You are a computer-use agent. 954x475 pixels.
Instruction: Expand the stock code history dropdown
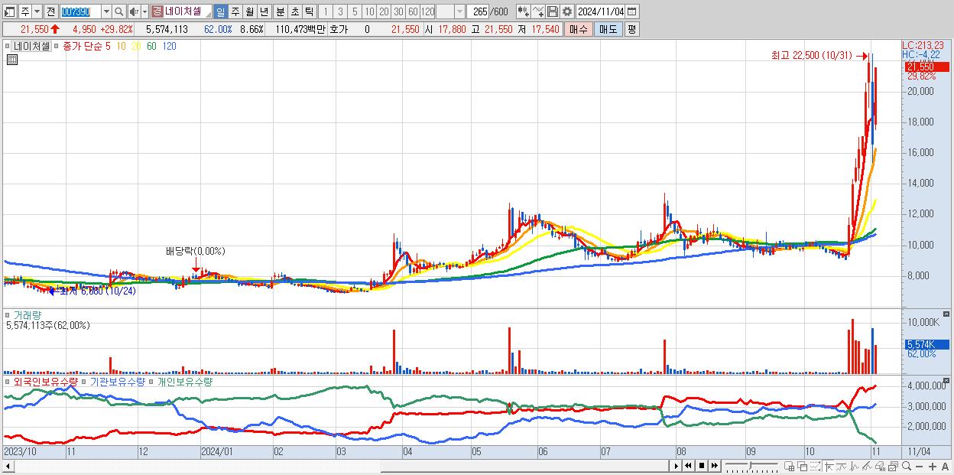click(x=106, y=12)
